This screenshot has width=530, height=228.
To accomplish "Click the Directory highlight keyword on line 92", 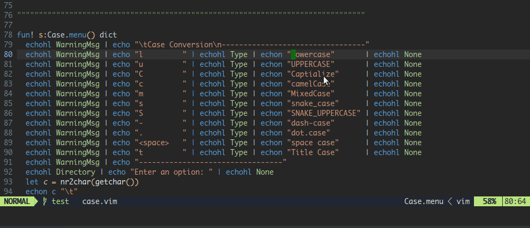I will click(75, 172).
